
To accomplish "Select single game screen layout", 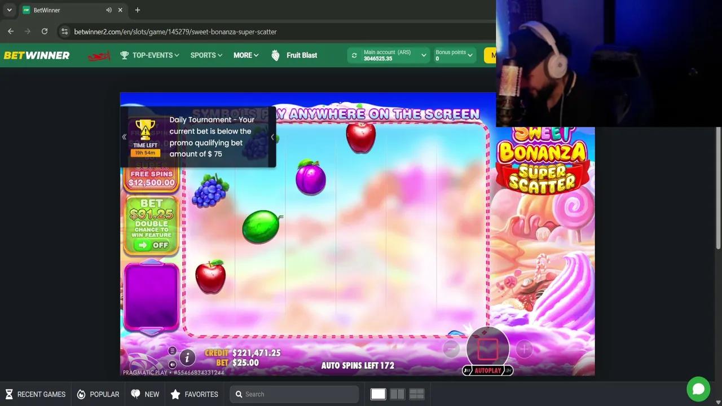I will (x=378, y=394).
